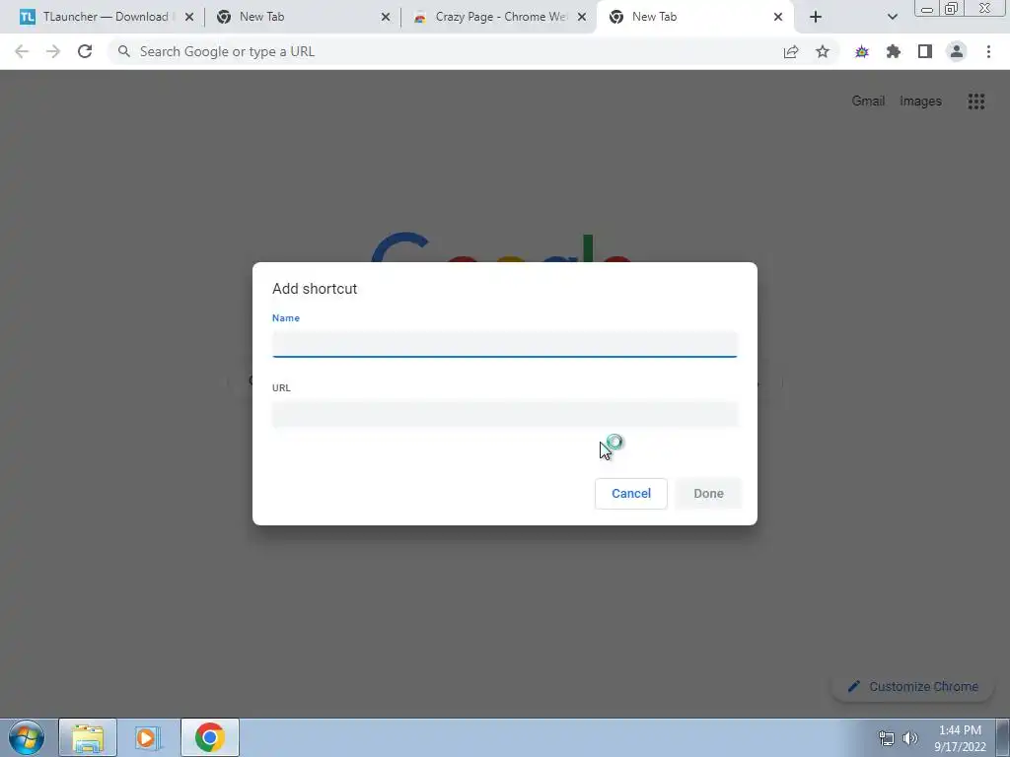Open the Gmail link
The width and height of the screenshot is (1010, 757).
[x=868, y=102]
